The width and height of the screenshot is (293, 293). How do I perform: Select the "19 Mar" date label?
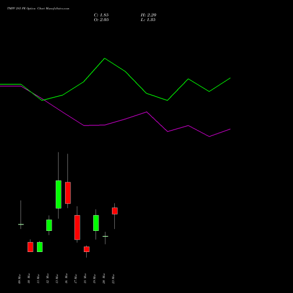(94, 279)
